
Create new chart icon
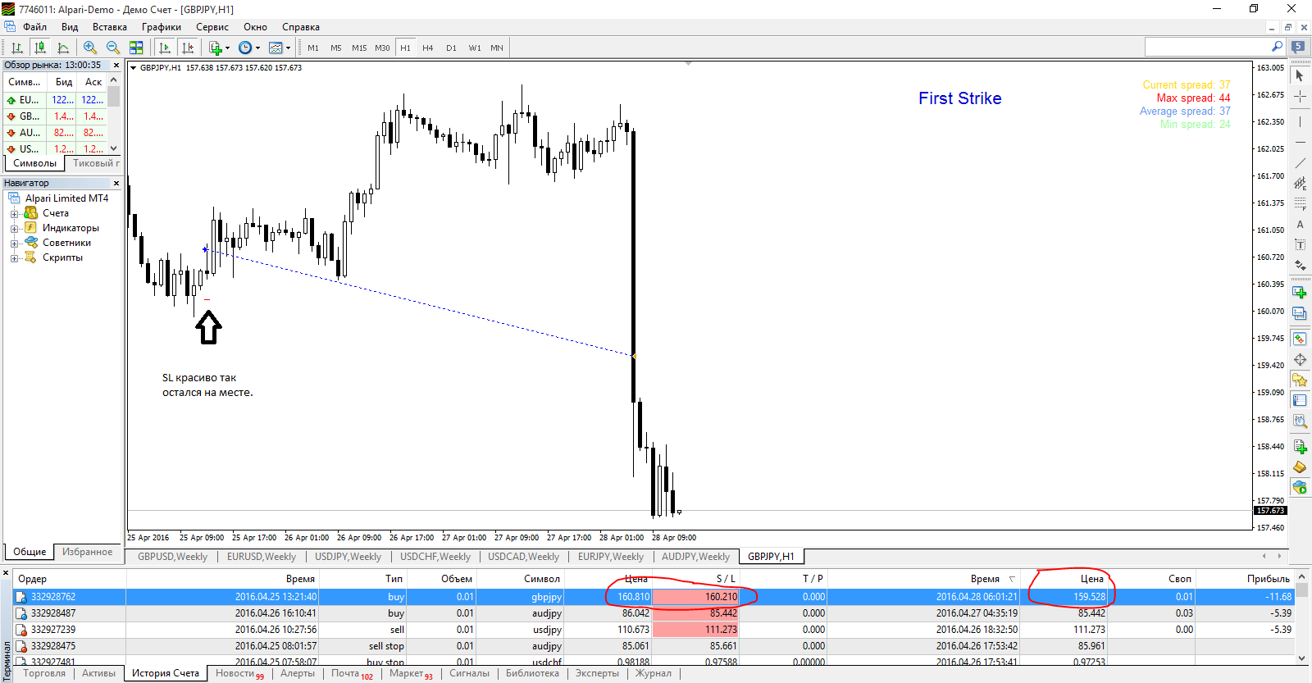[1300, 292]
